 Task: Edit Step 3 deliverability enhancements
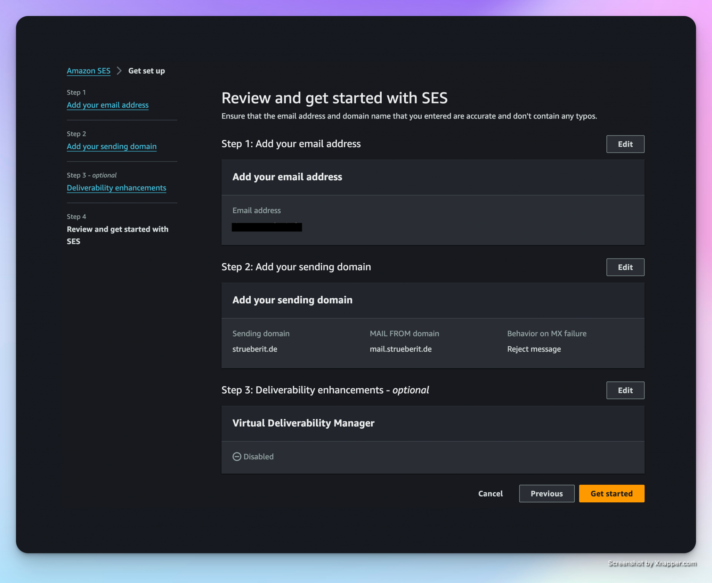(625, 390)
